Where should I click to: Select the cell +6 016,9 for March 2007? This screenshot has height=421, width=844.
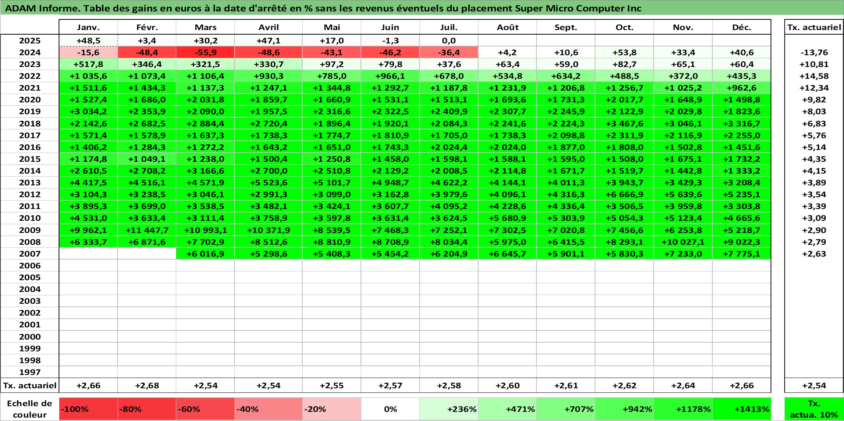pyautogui.click(x=206, y=254)
